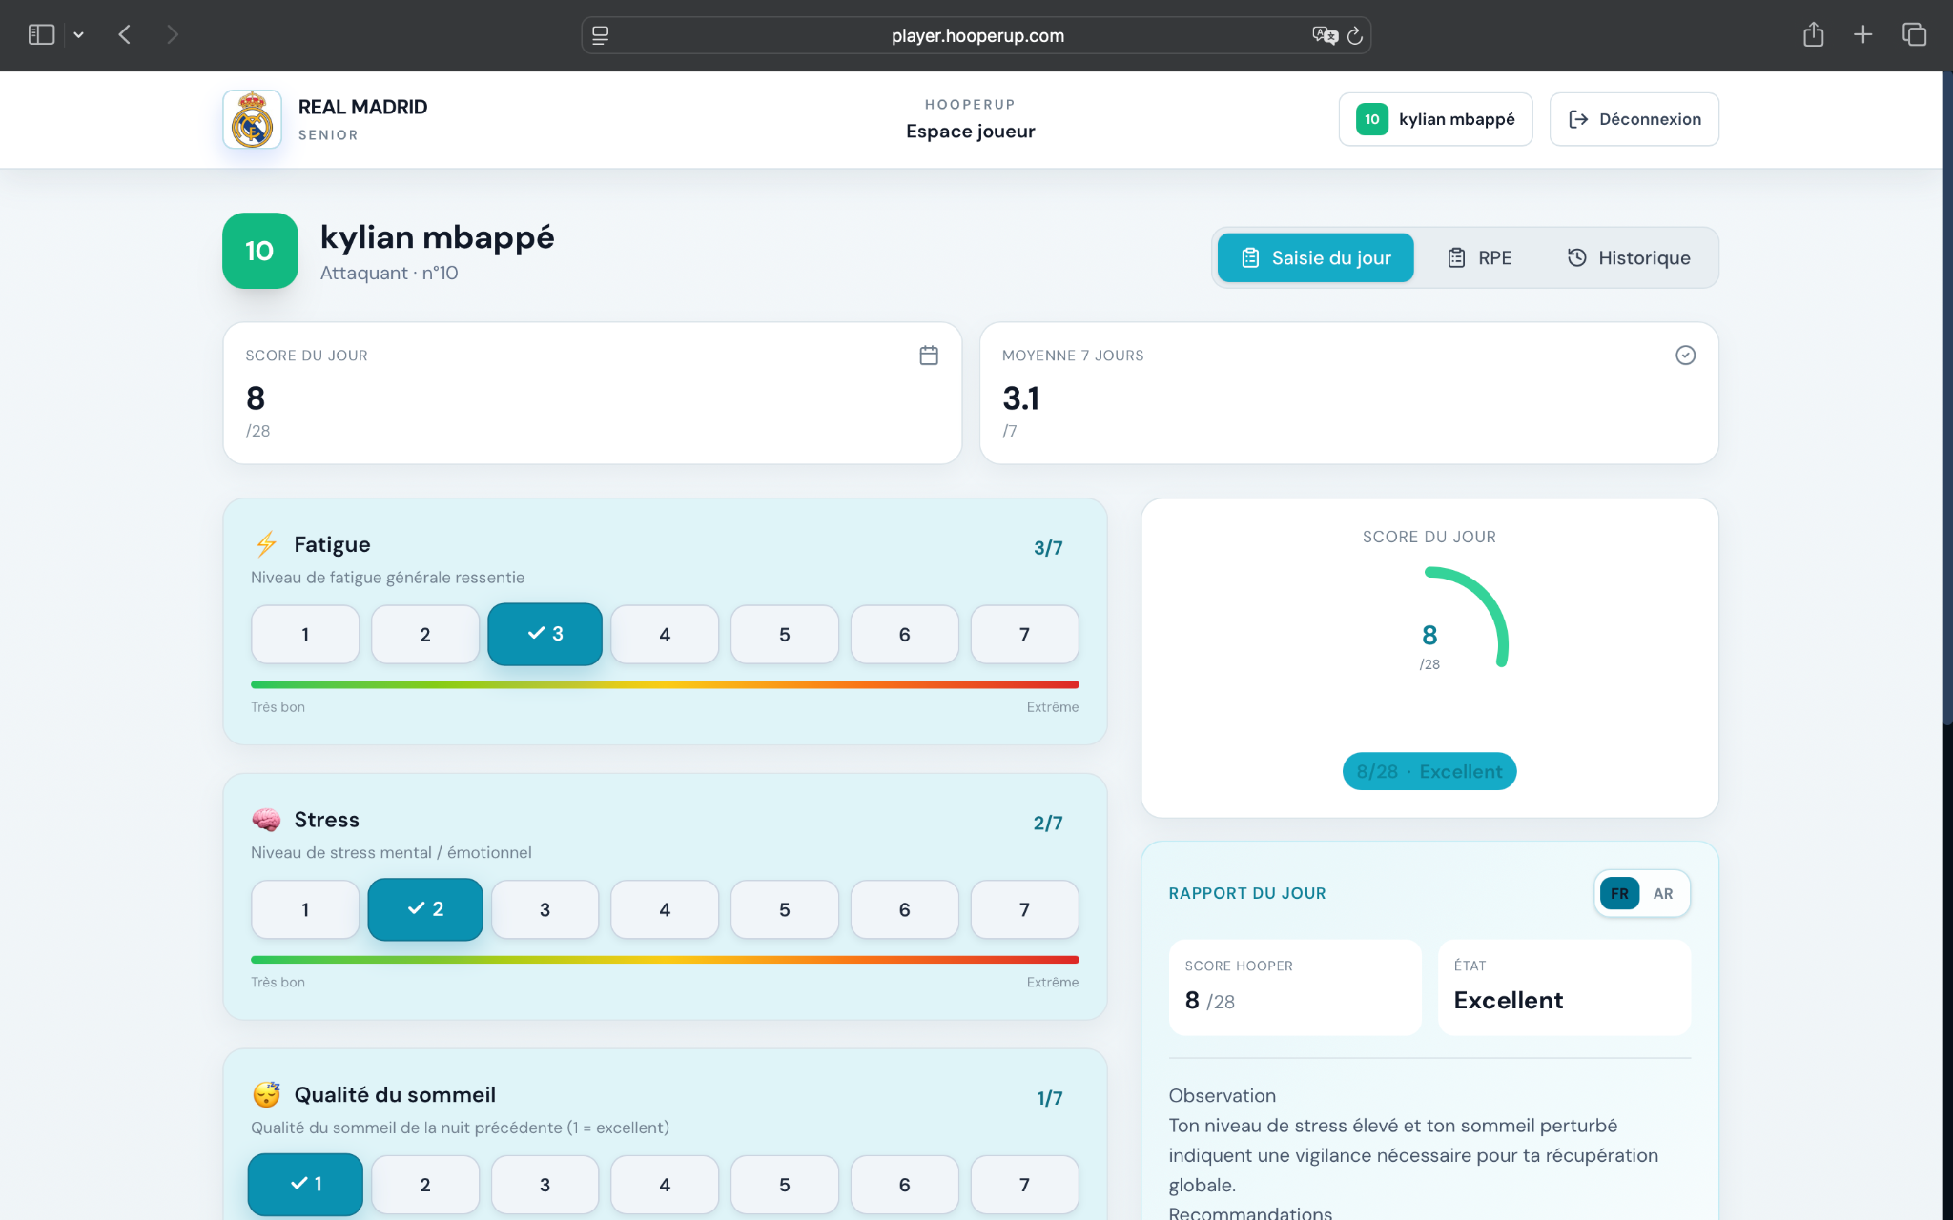
Task: Click the browser forward arrow
Action: (173, 35)
